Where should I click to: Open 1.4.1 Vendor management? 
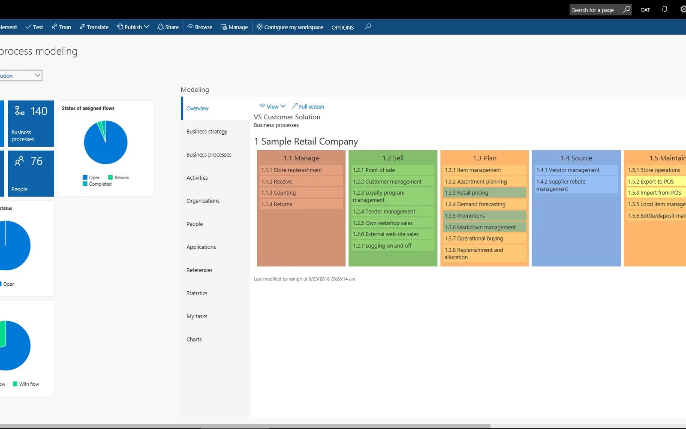click(x=576, y=170)
